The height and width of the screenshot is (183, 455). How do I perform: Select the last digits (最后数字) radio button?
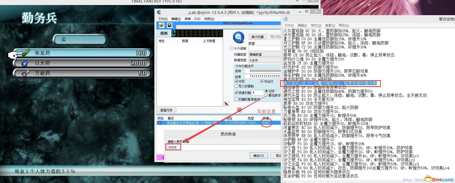(266, 95)
